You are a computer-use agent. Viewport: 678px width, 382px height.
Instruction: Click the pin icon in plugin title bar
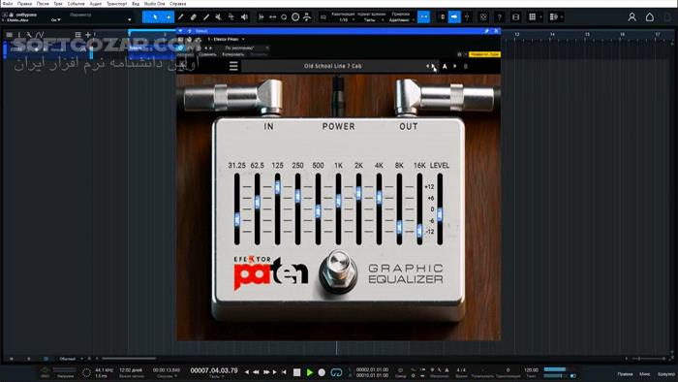(487, 31)
